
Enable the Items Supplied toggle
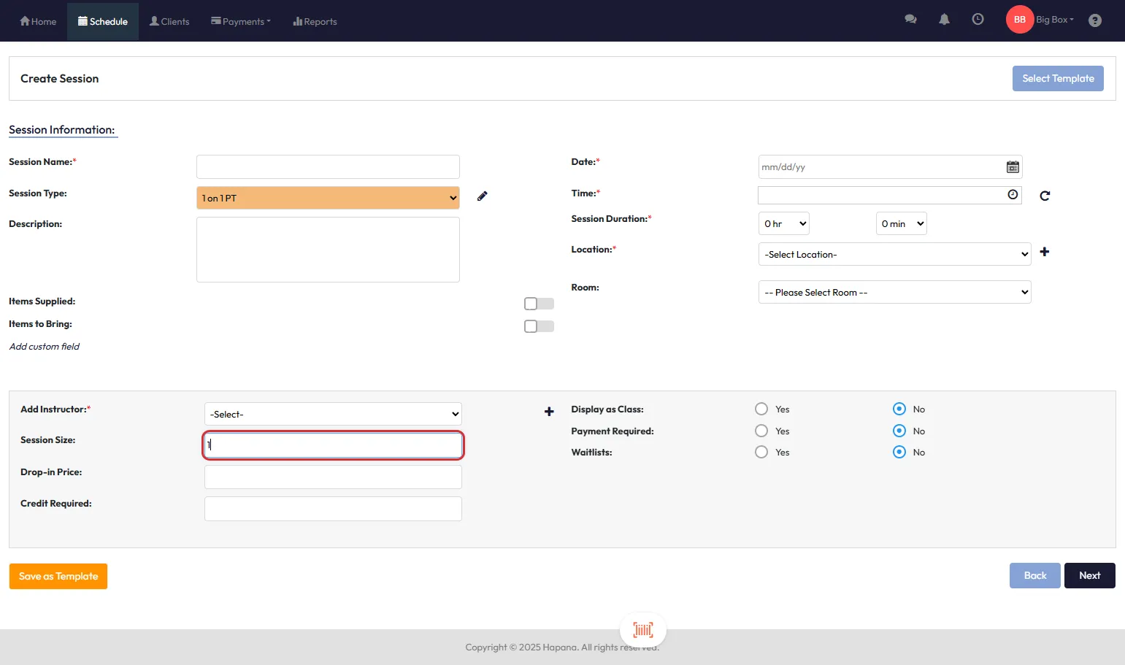[x=539, y=304]
